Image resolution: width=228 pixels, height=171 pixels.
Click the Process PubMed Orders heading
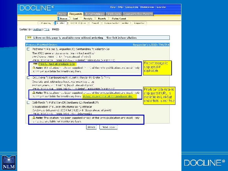point(42,45)
